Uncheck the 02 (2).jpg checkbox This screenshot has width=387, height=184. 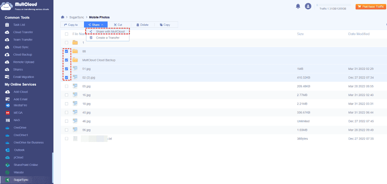(x=67, y=78)
